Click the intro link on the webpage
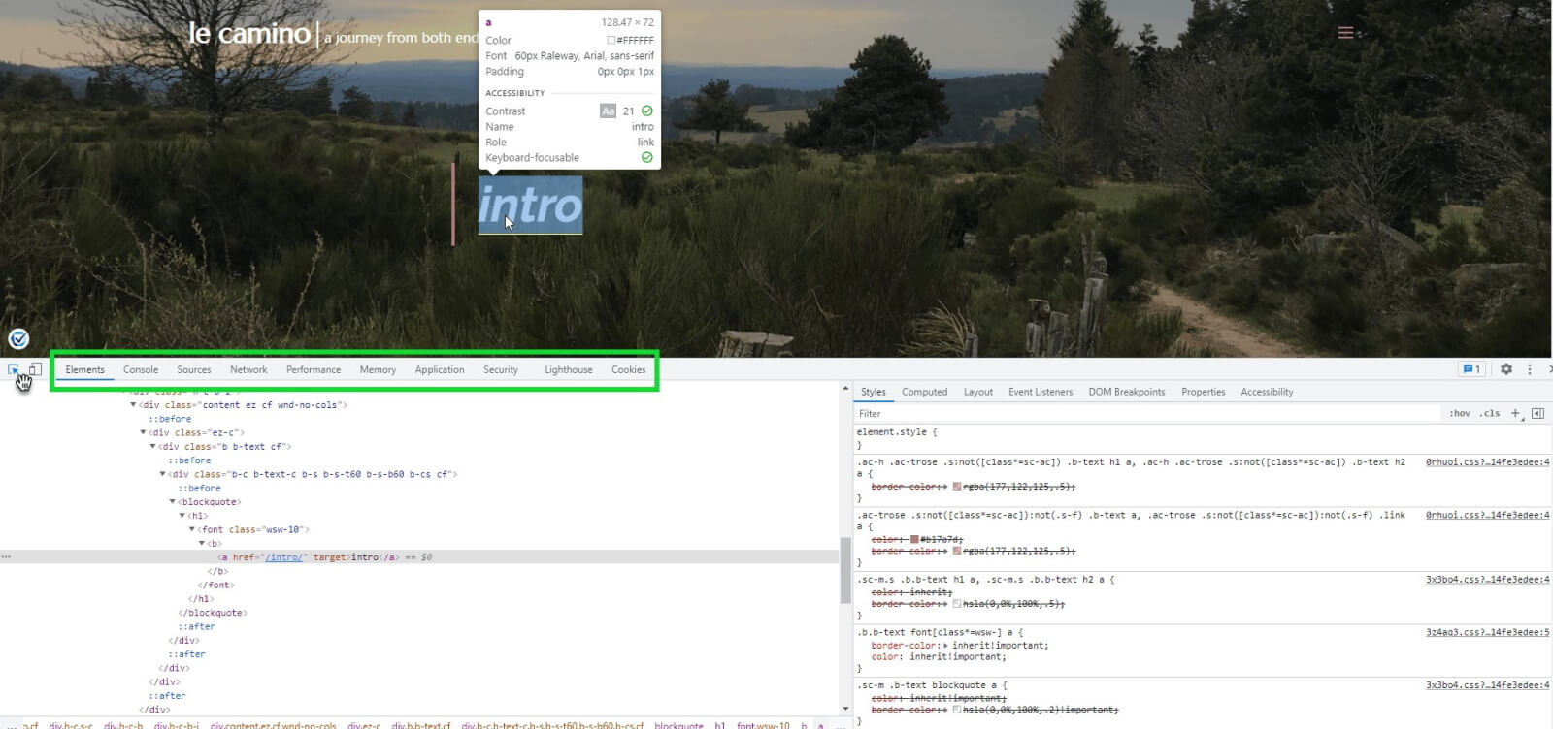Screen dimensions: 1553x729 pos(530,205)
